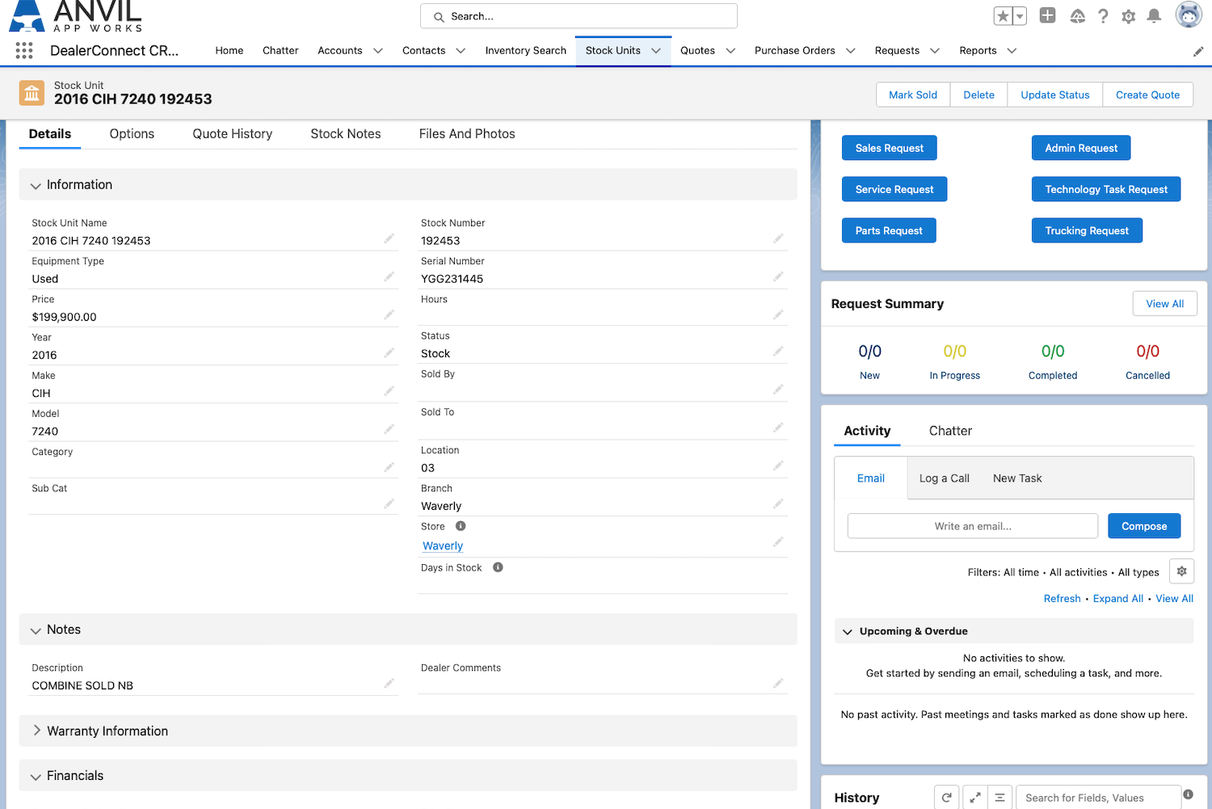Switch to the Chatter tab in activity panel
The image size is (1212, 809).
[x=950, y=431]
